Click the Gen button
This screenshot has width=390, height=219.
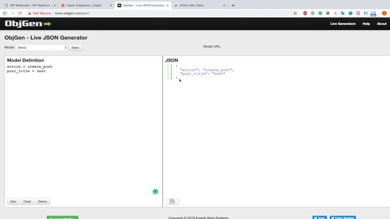[13, 201]
